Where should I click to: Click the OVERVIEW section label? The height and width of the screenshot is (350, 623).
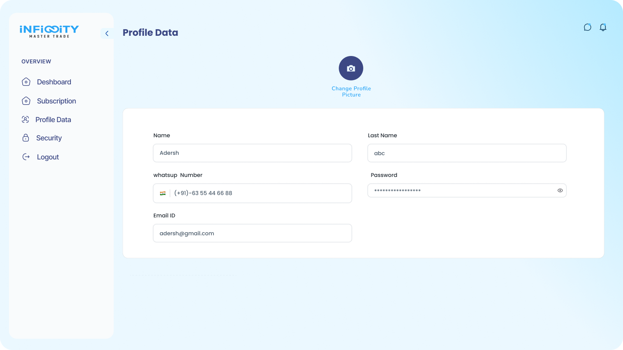(x=36, y=61)
